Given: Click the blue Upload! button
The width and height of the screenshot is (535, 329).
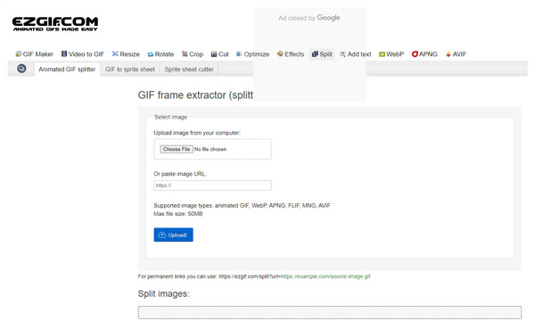Looking at the screenshot, I should coord(173,234).
